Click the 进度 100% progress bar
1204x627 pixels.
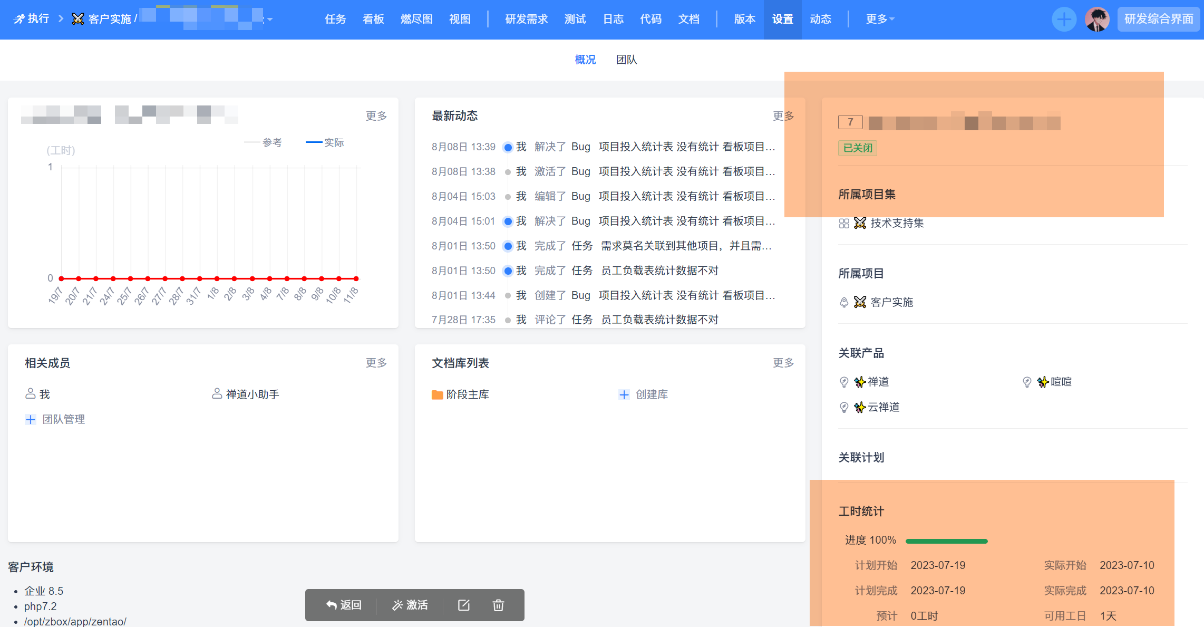(x=946, y=541)
